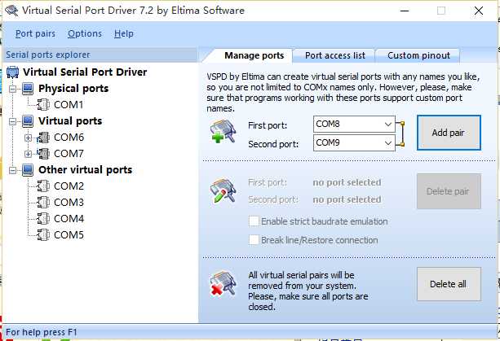
Task: Select the Virtual ports label
Action: (70, 121)
